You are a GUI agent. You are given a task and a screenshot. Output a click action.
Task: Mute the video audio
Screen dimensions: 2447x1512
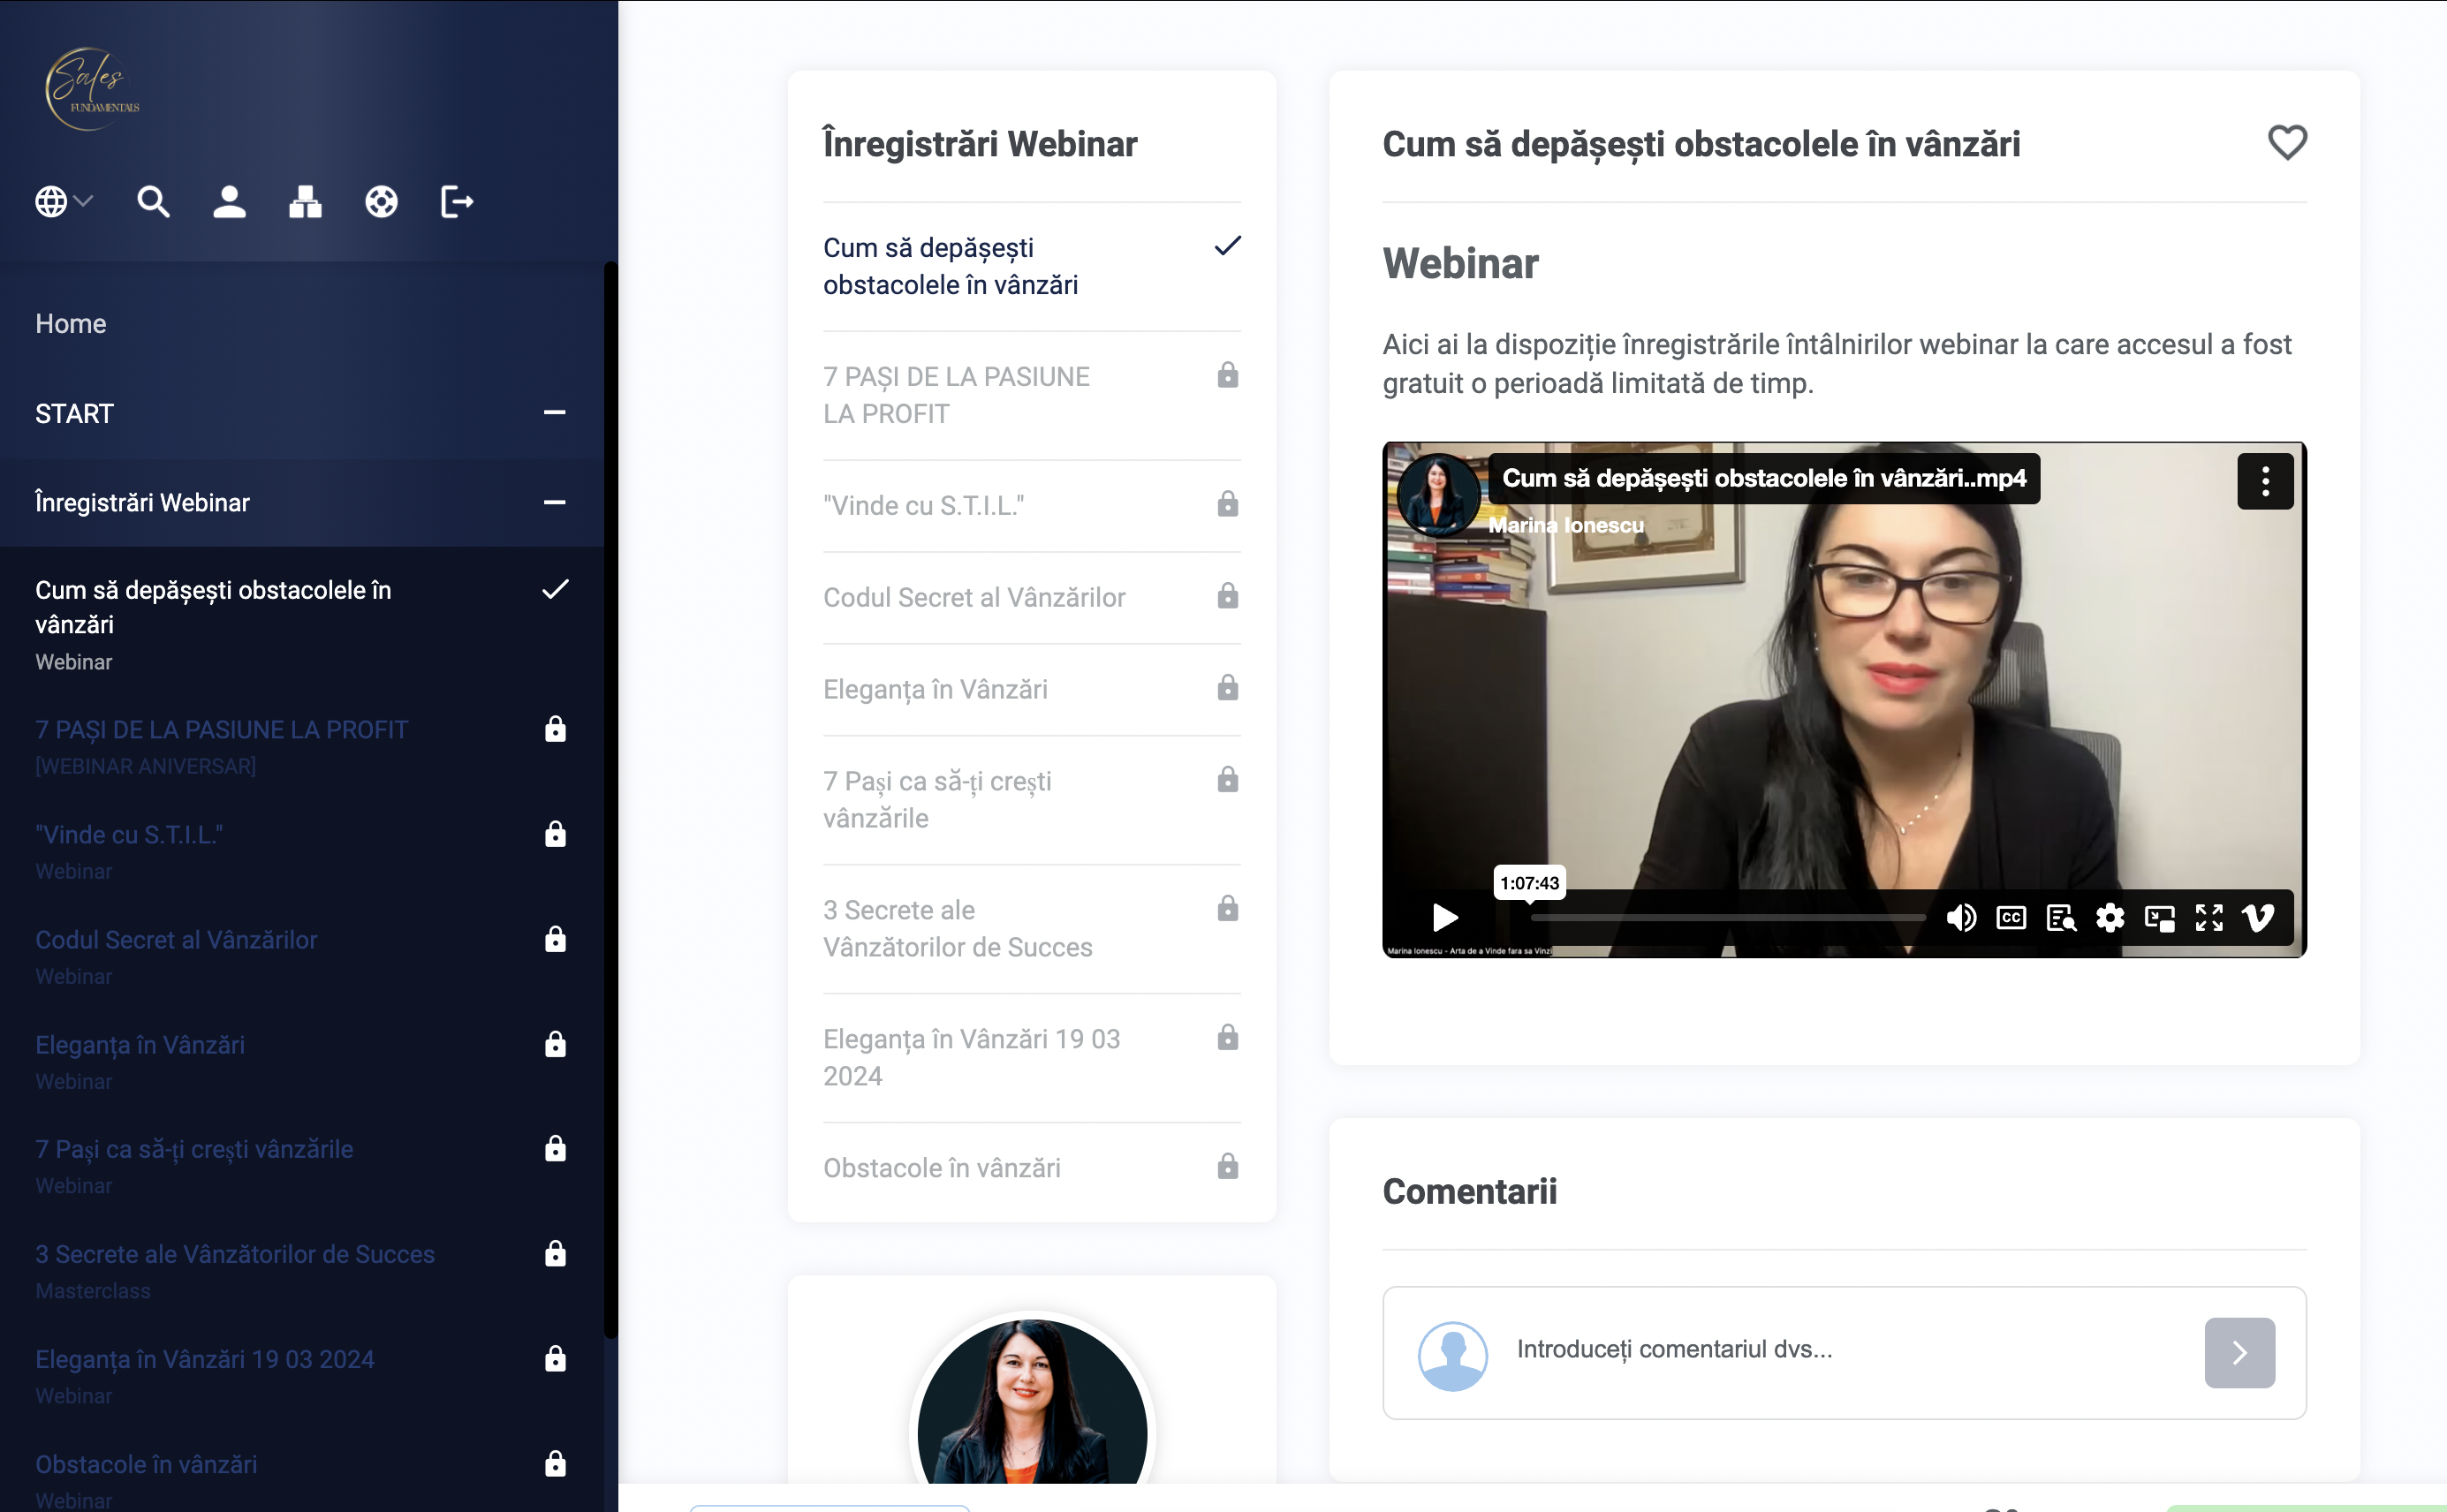point(1962,918)
